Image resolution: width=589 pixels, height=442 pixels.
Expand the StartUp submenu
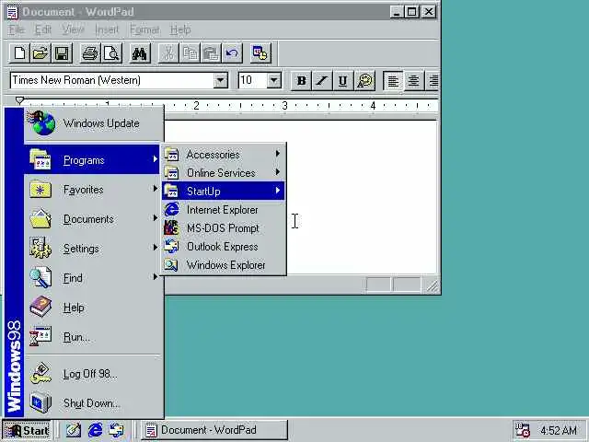223,191
